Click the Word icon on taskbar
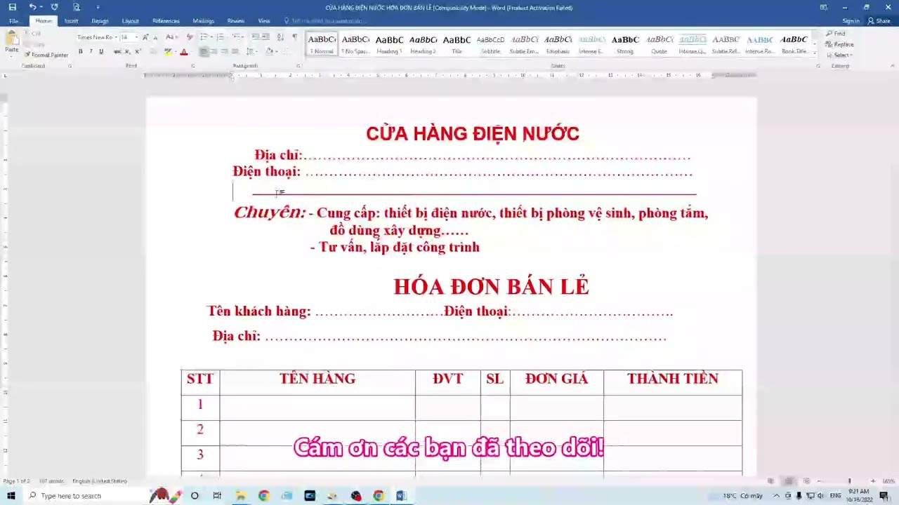This screenshot has width=899, height=505. coord(401,496)
